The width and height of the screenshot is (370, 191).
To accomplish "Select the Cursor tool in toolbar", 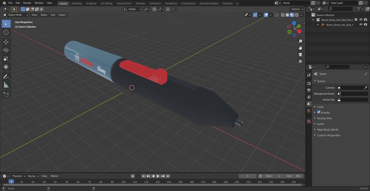I will 6,32.
